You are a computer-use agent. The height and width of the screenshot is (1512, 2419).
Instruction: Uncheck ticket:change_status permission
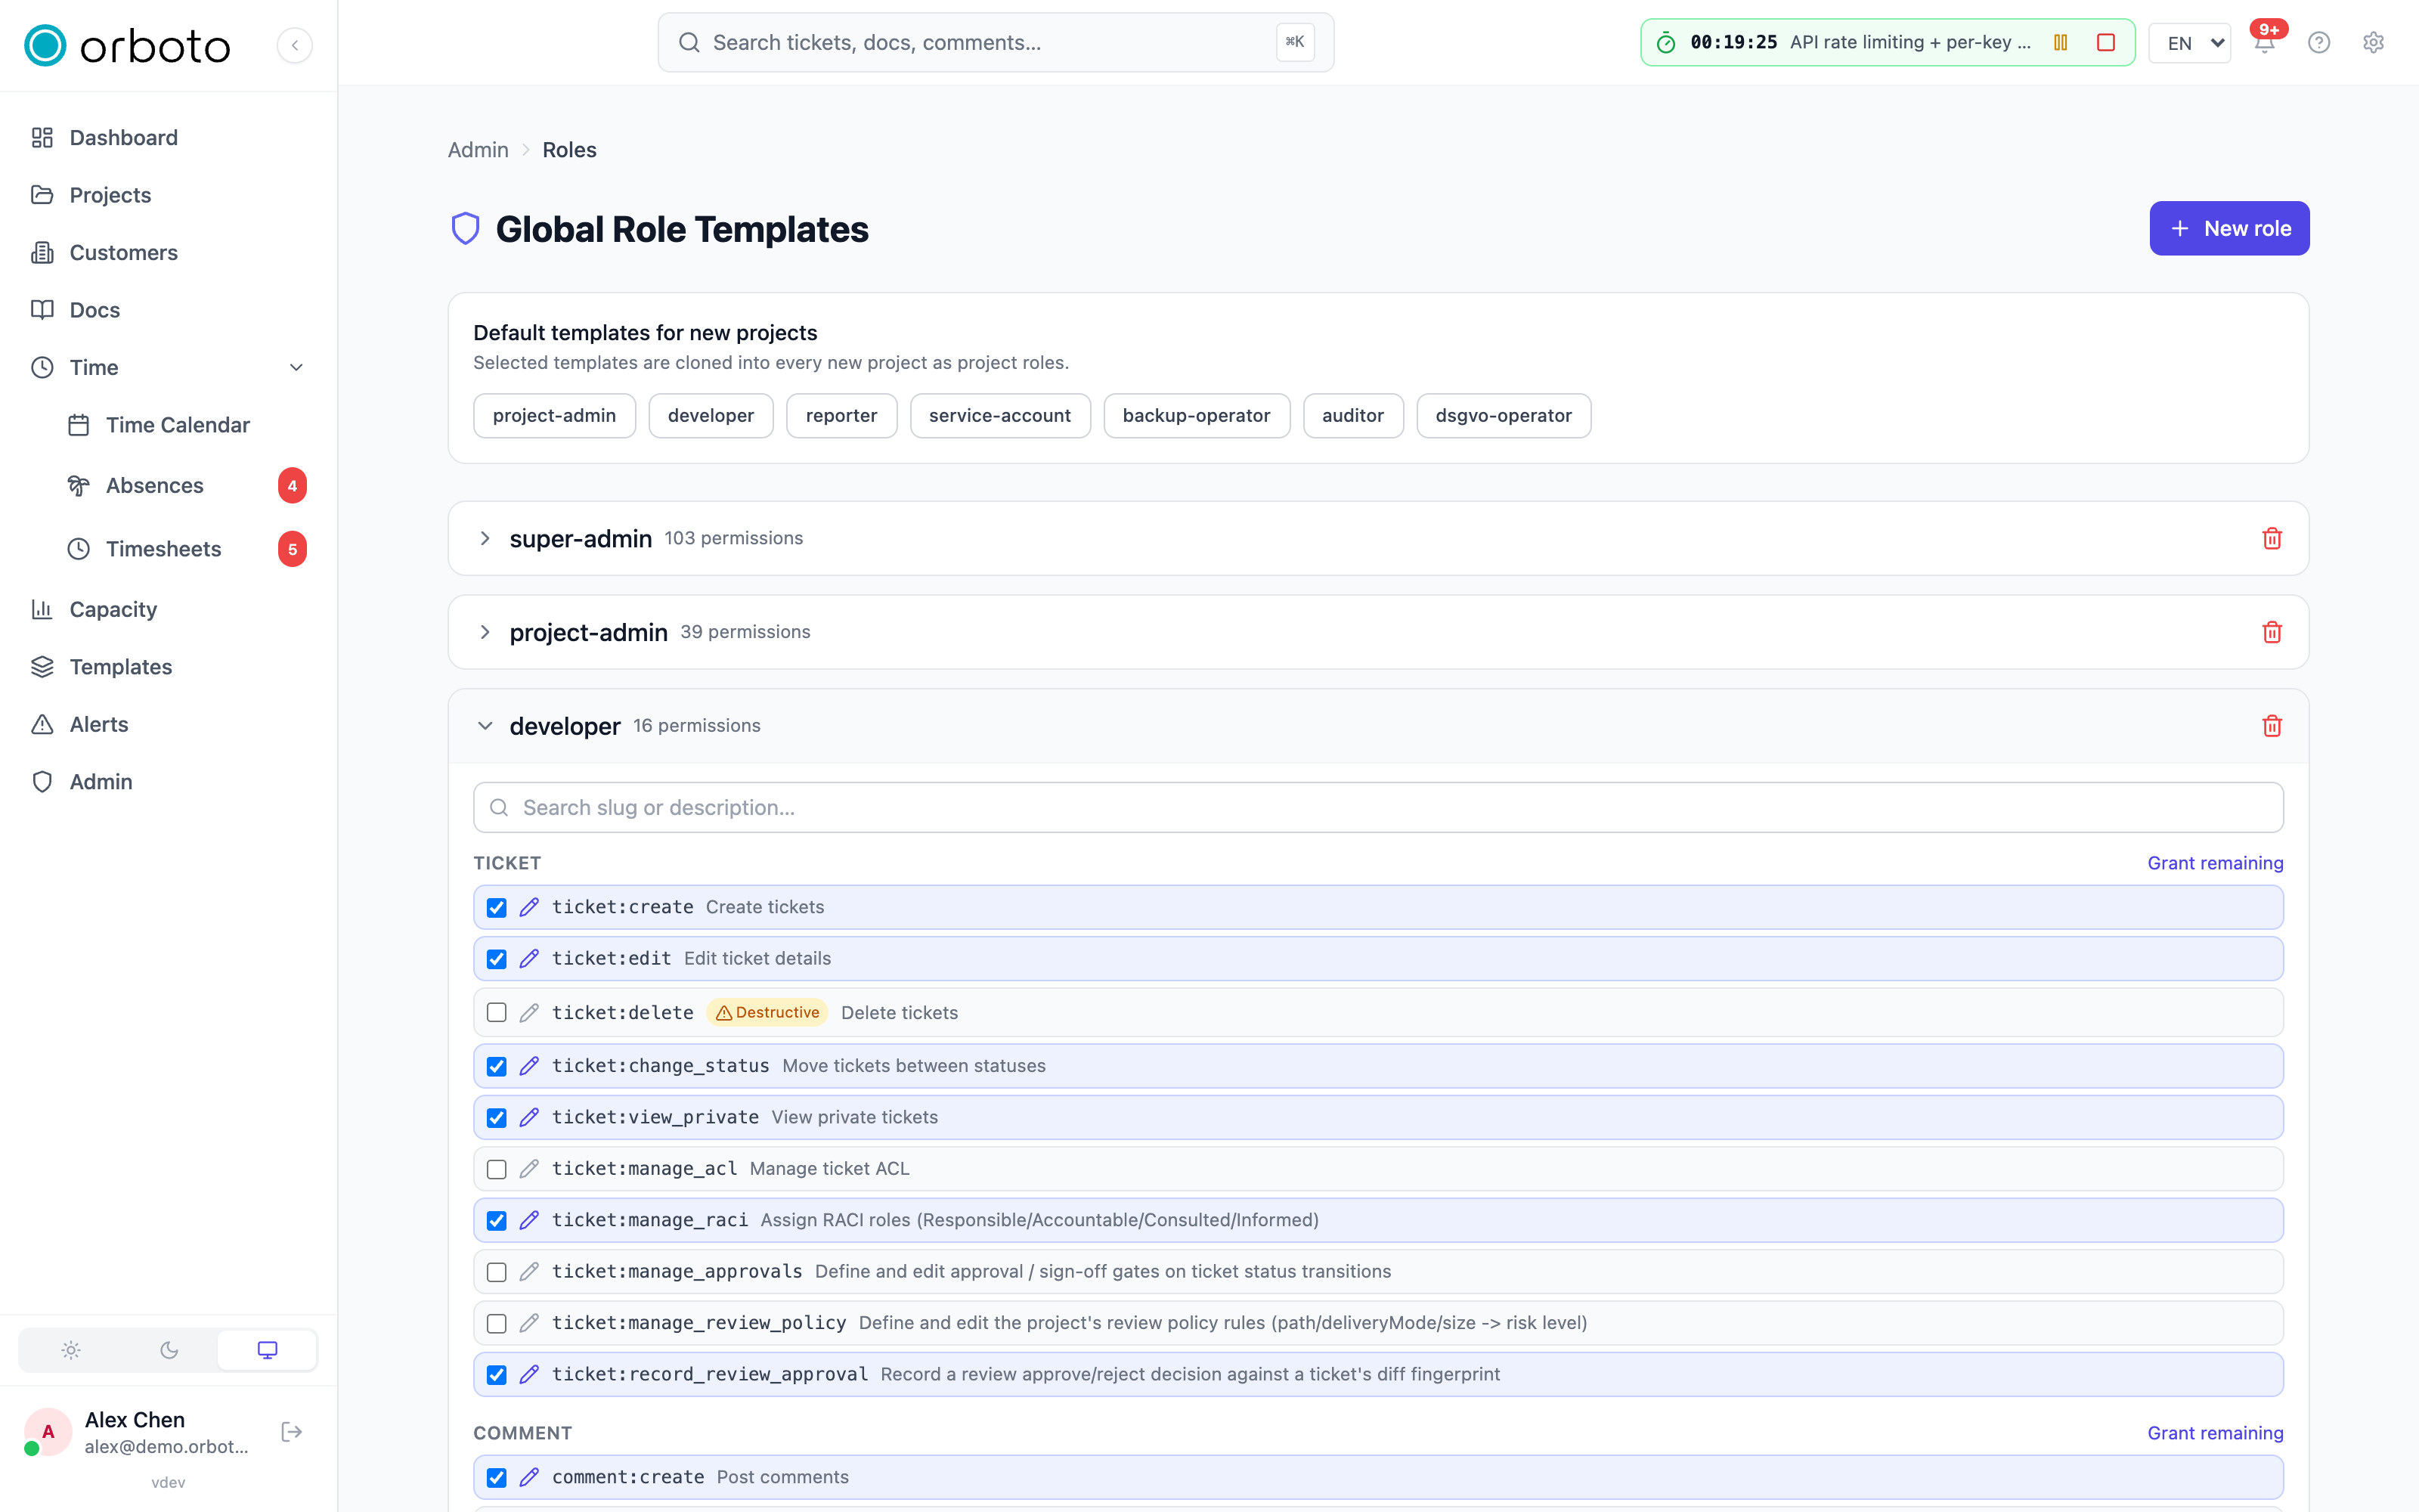497,1066
